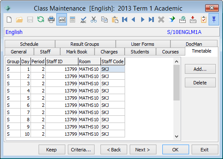The width and height of the screenshot is (223, 159).
Task: Click the tray with green checkmark icon
Action: 182,20
